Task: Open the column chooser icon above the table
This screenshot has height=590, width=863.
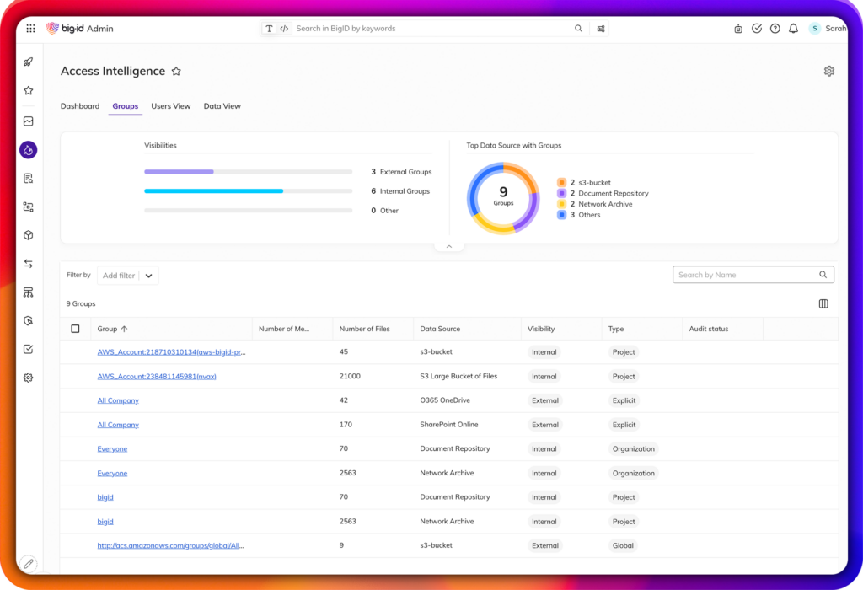Action: 823,303
